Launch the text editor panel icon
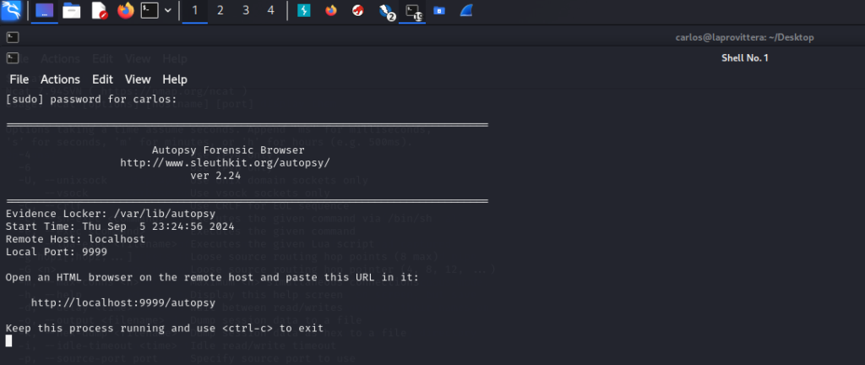This screenshot has width=865, height=365. point(99,11)
